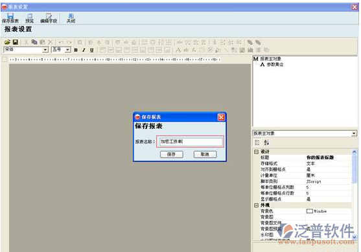361x252 pixels.
Task: Click the 取消 button in dialog
Action: (205, 154)
